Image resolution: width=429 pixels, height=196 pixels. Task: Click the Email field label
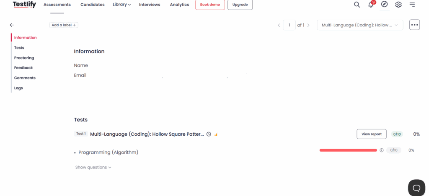tap(80, 75)
